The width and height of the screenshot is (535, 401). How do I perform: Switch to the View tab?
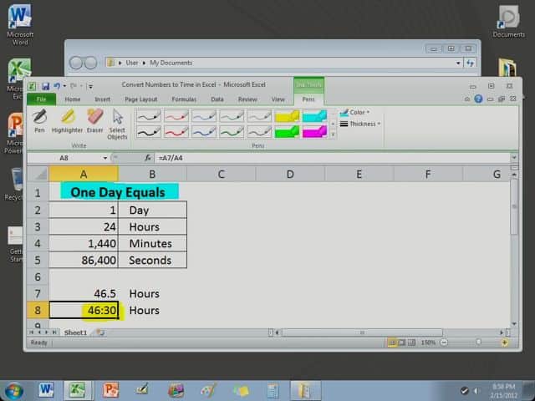(278, 99)
